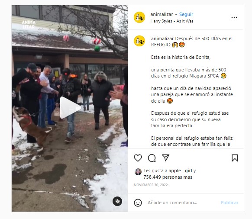Play the video with the center play button
The height and width of the screenshot is (219, 252).
point(70,107)
